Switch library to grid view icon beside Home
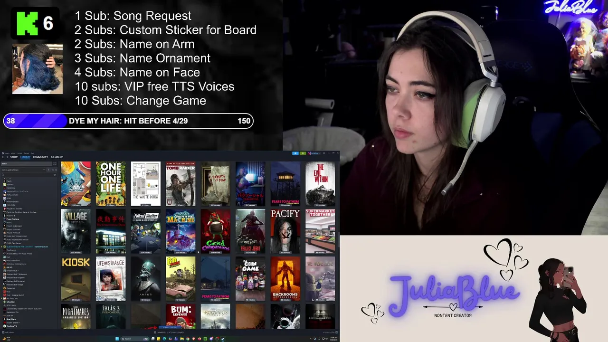This screenshot has height=342, width=608. tap(55, 164)
